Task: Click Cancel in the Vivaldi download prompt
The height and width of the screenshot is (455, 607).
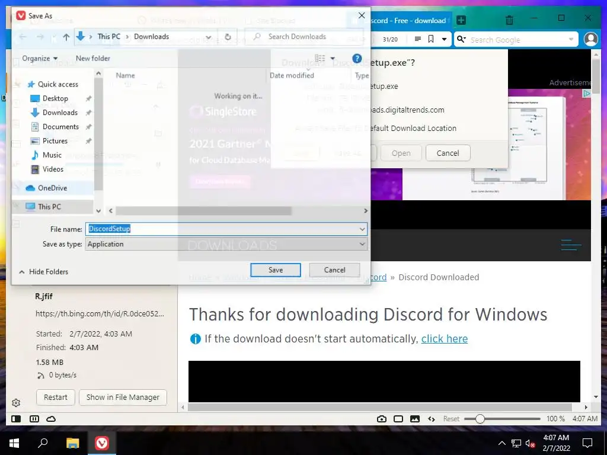Action: click(448, 153)
